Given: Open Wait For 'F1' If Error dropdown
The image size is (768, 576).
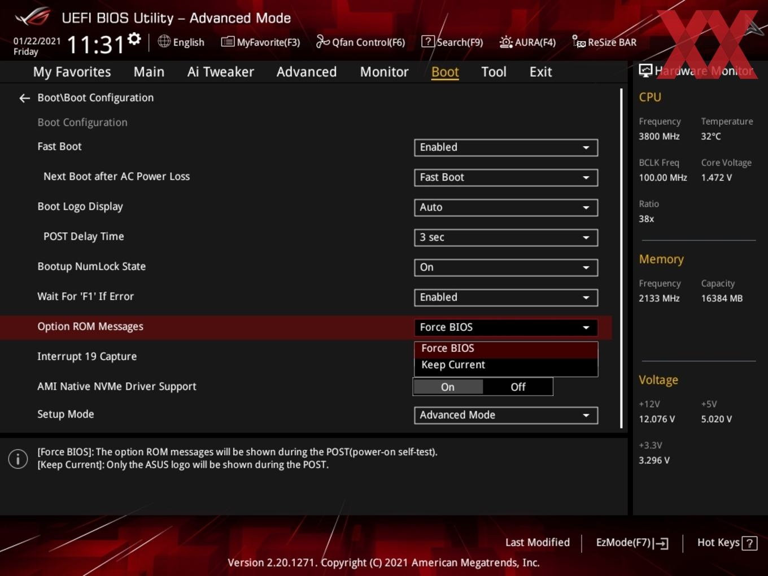Looking at the screenshot, I should point(506,297).
